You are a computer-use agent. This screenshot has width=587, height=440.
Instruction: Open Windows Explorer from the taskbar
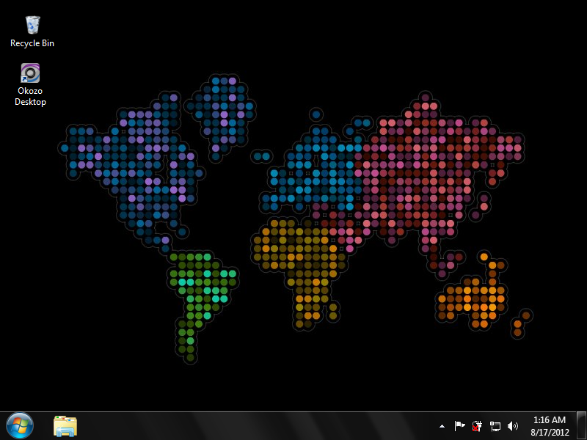click(65, 426)
